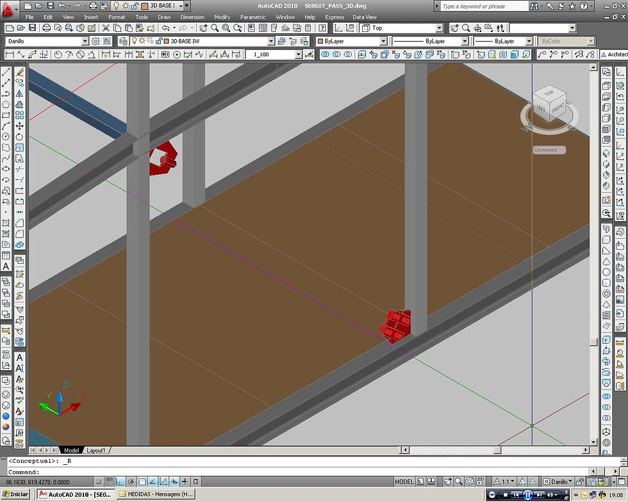Toggle Polar Tracking in status bar
The image size is (628, 502).
pos(131,482)
